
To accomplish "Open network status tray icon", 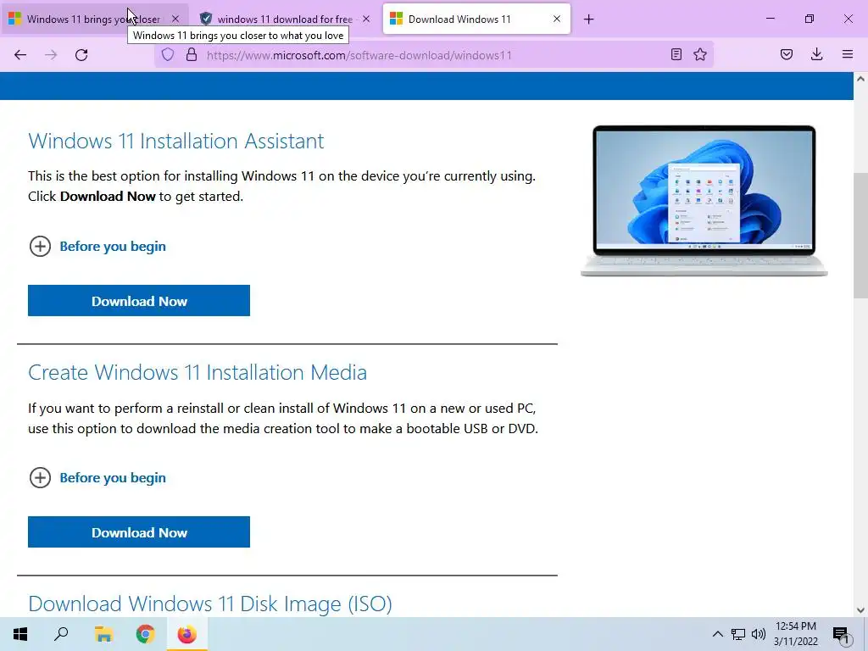I will [738, 634].
